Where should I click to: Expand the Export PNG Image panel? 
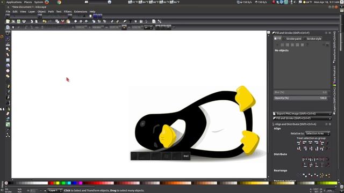(302, 114)
